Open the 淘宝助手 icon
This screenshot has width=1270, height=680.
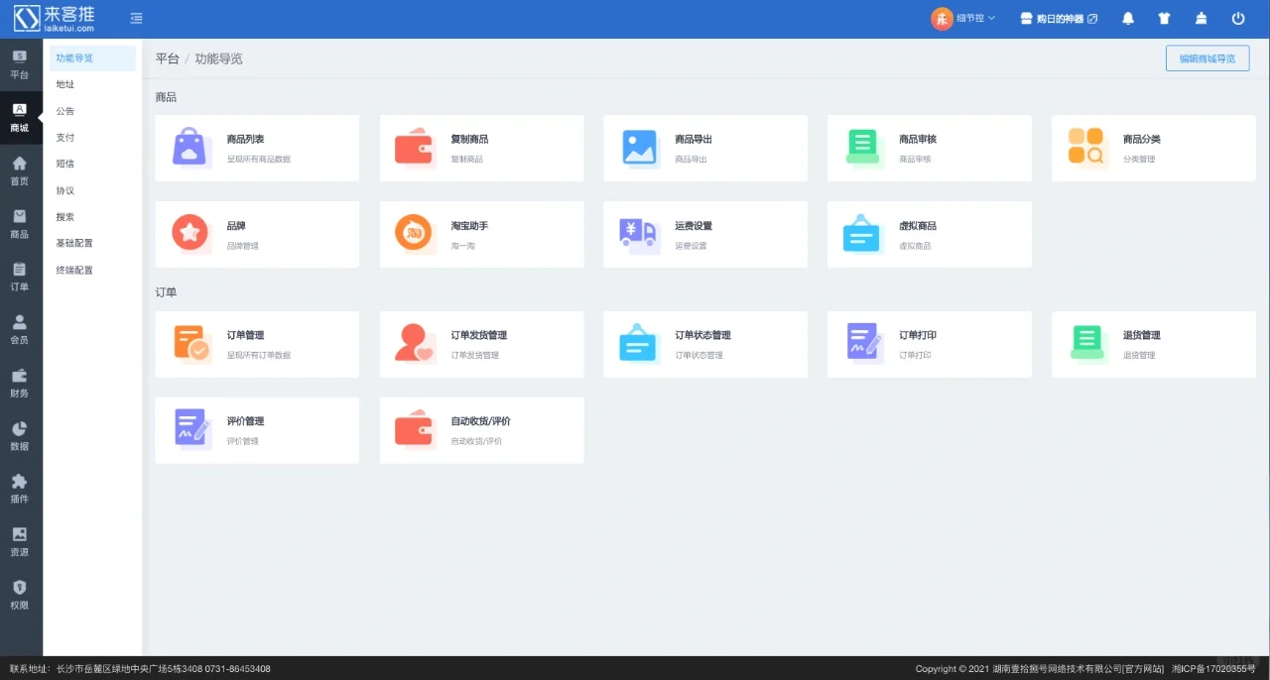tap(414, 233)
